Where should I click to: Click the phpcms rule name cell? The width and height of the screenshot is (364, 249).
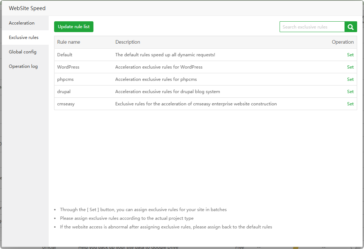[x=66, y=79]
